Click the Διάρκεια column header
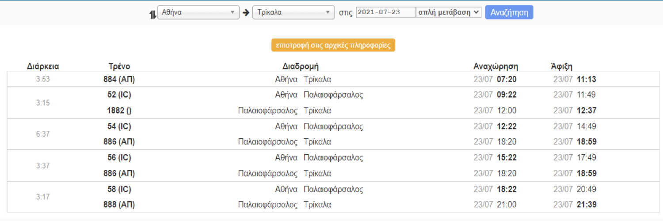The image size is (663, 221). click(43, 67)
